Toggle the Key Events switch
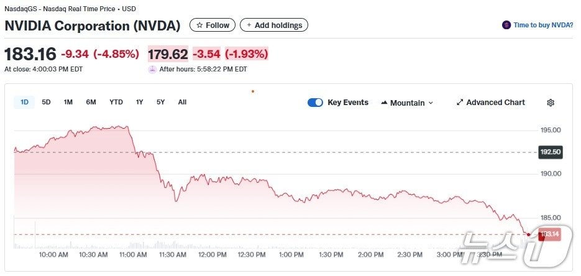The image size is (581, 276). point(315,103)
